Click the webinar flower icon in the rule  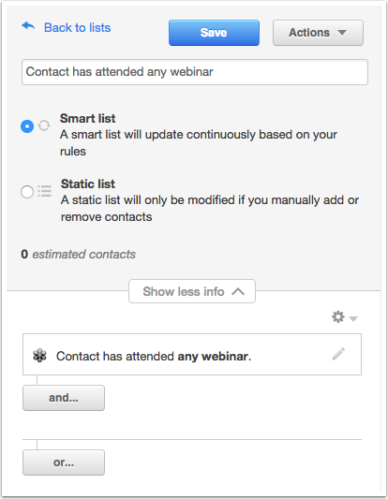(x=39, y=356)
